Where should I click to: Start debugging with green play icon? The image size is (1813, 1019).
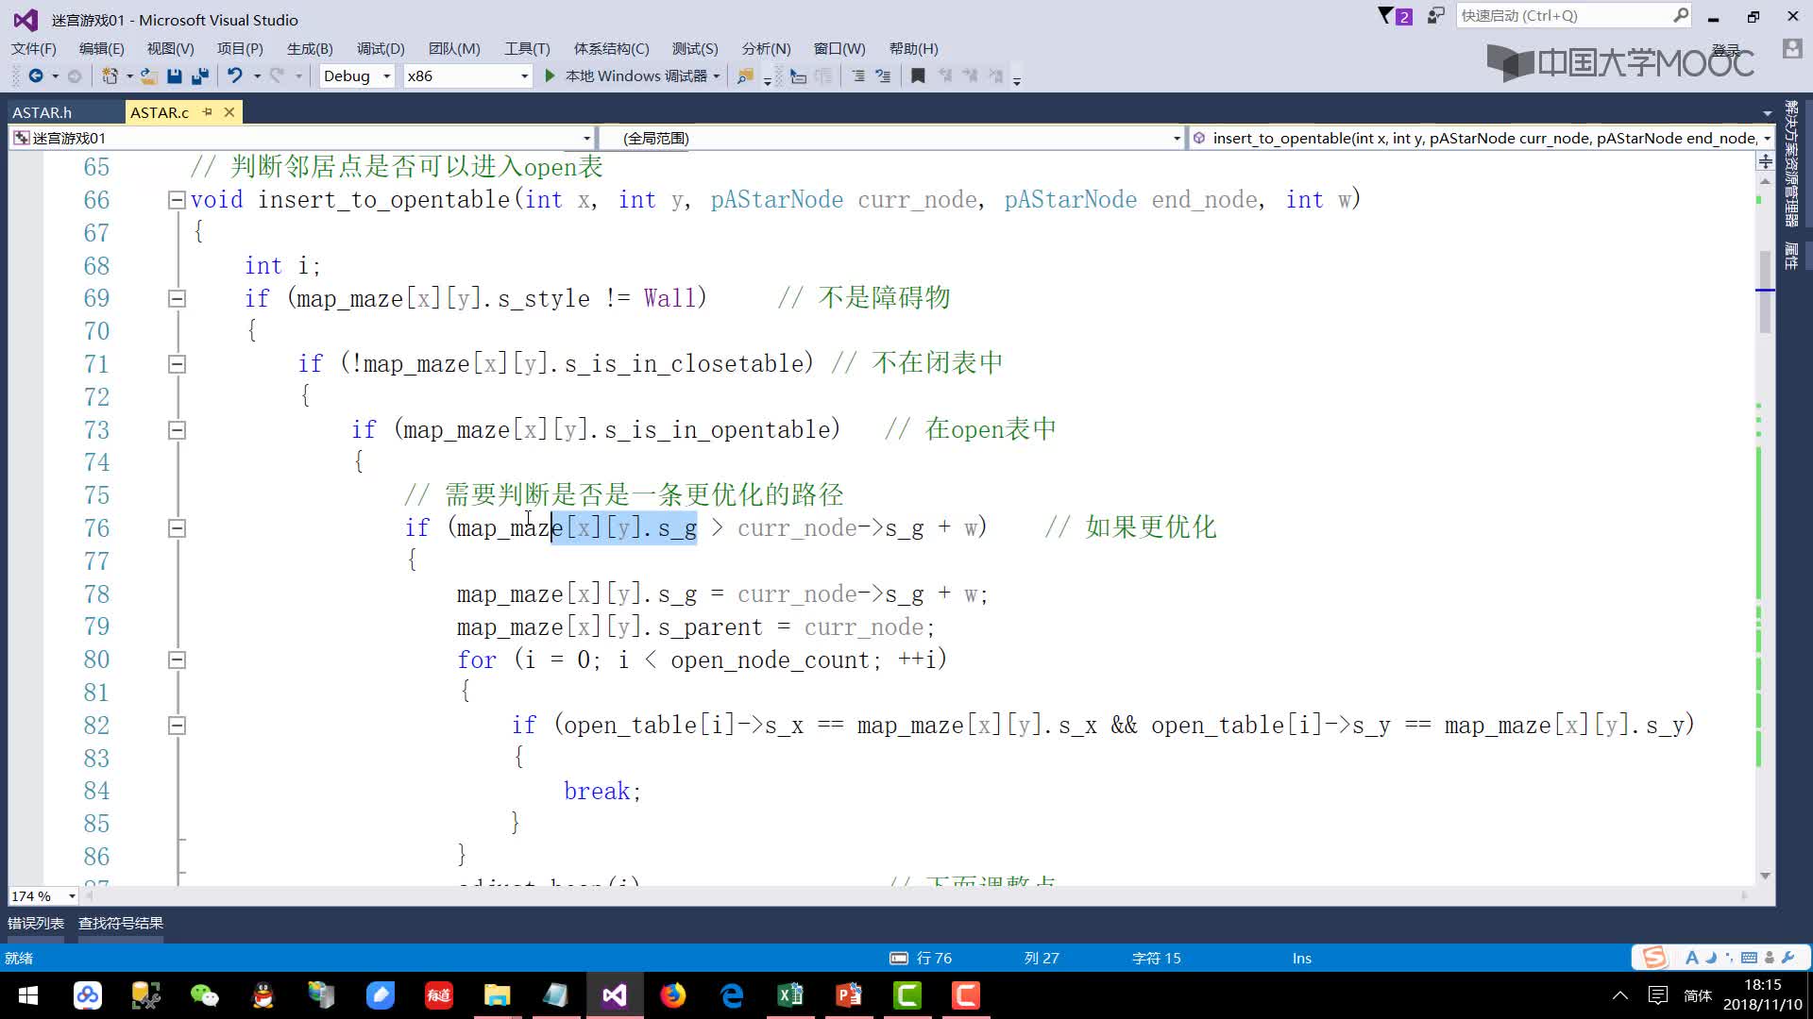pos(550,75)
